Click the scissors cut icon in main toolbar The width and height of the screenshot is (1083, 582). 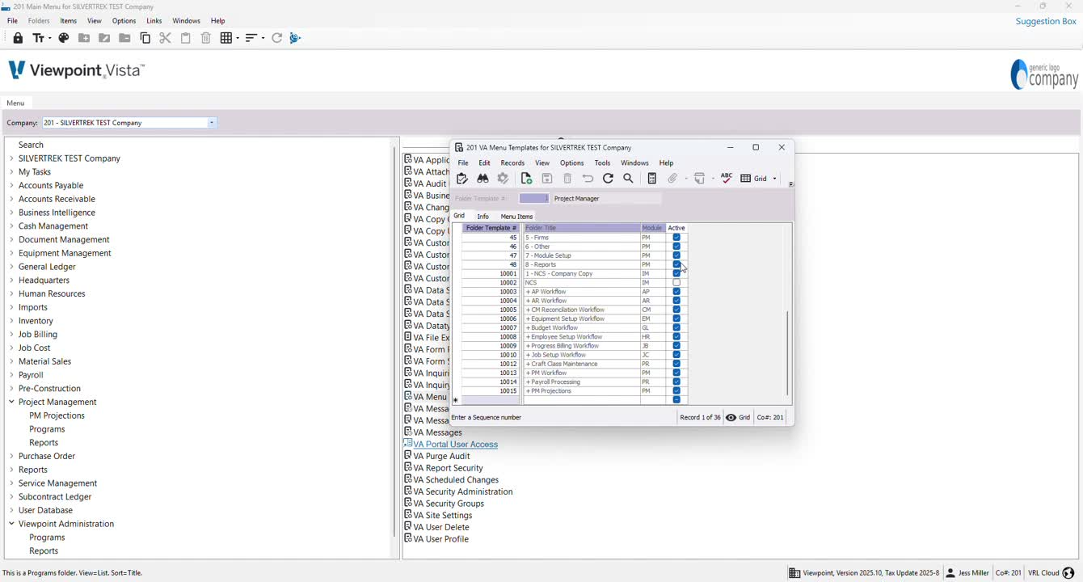tap(165, 38)
